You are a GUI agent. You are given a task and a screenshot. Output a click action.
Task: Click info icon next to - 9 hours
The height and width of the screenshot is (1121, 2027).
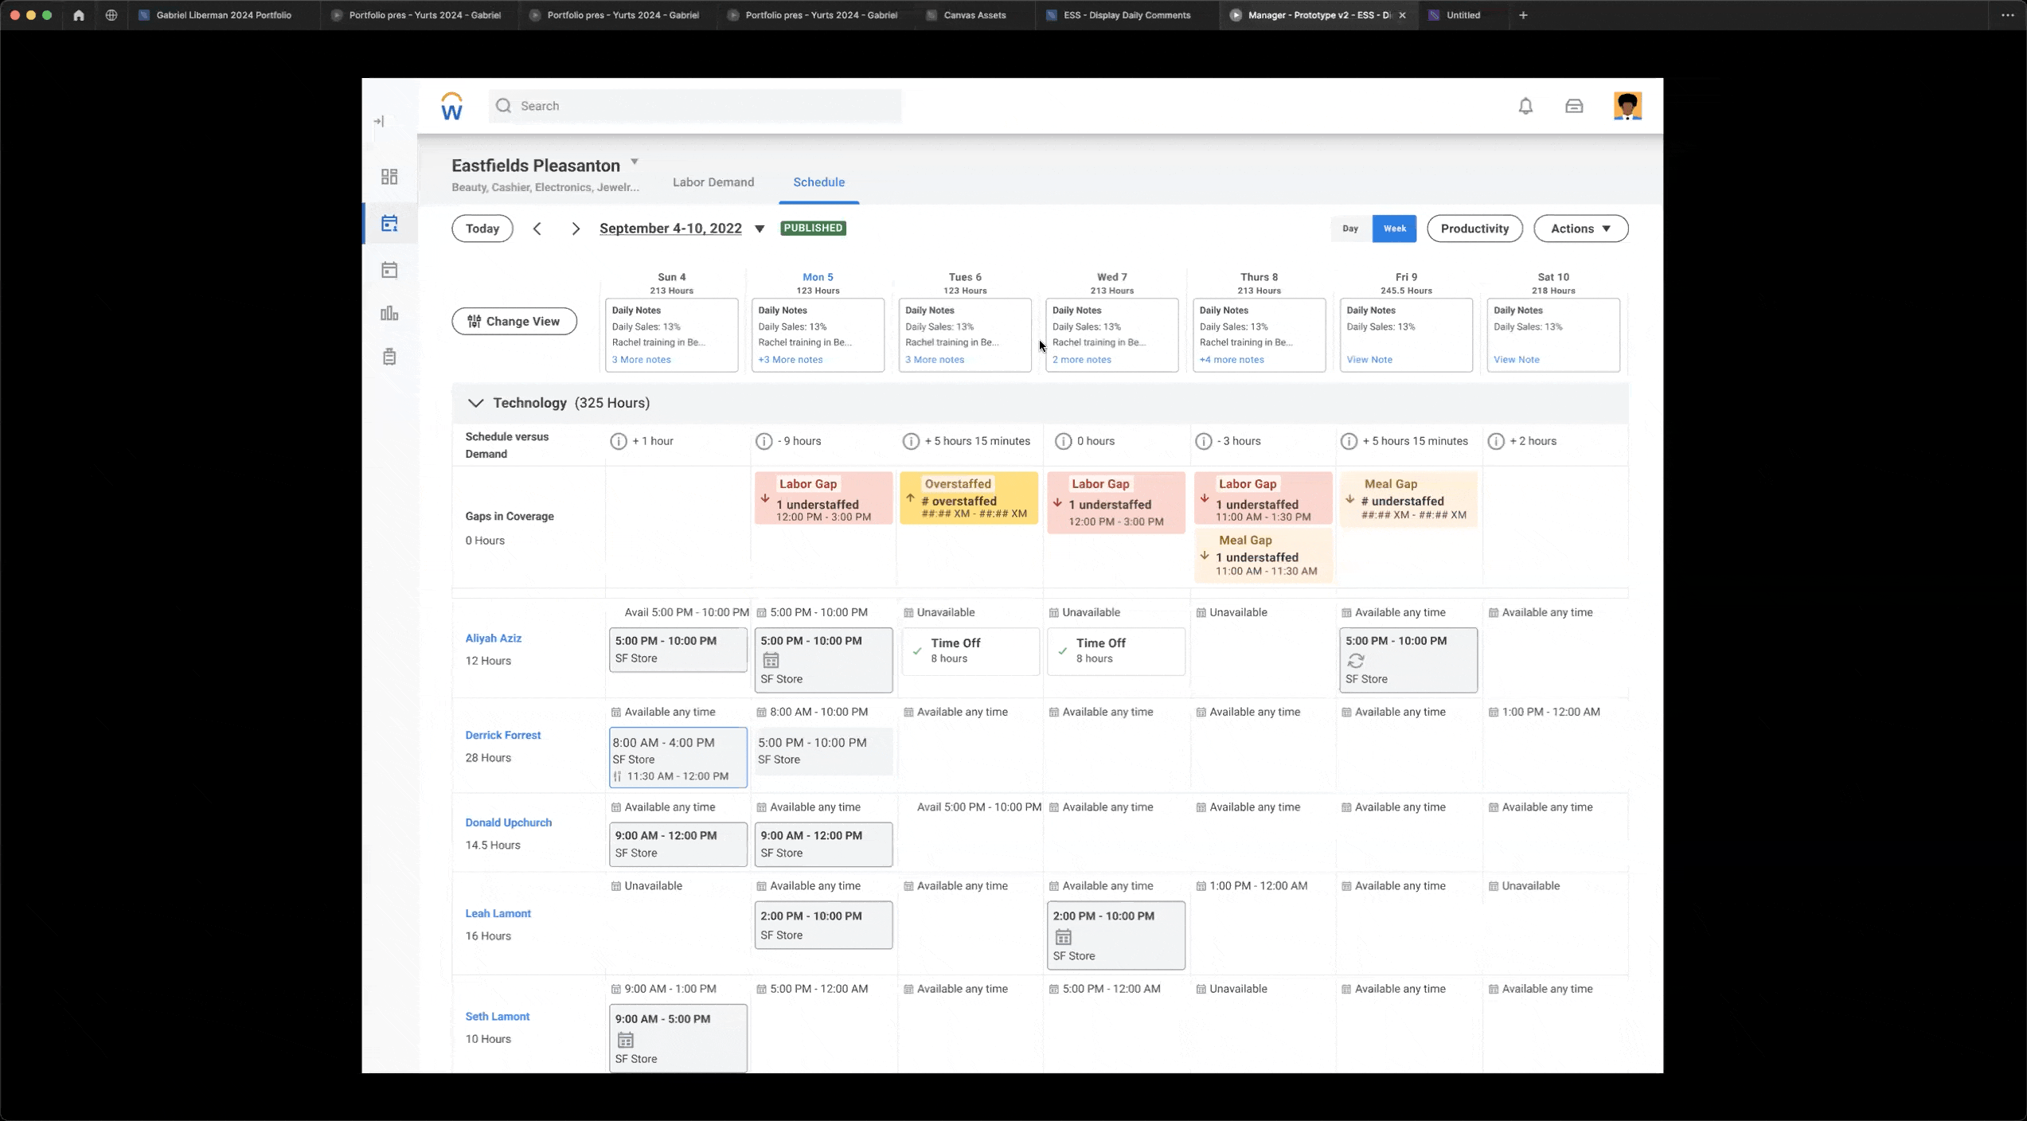[x=764, y=441]
